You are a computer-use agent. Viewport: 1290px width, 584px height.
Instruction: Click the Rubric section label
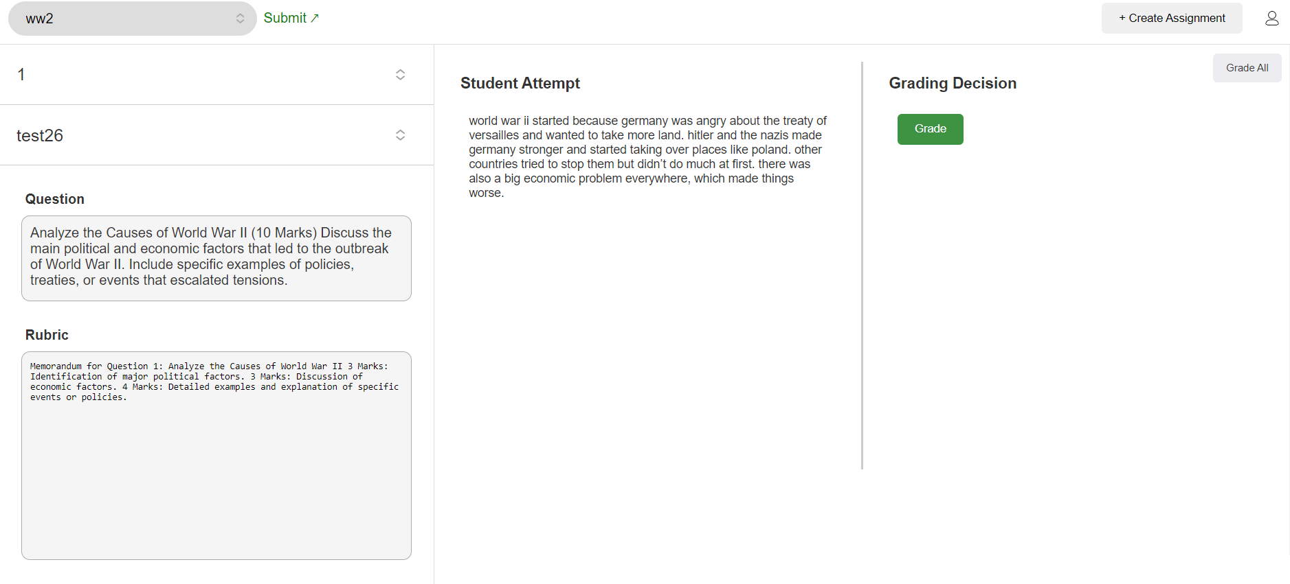tap(47, 335)
